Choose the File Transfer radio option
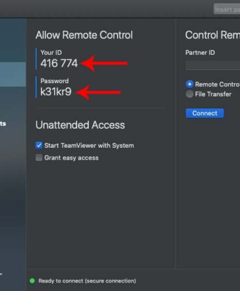The image size is (240, 291). pyautogui.click(x=190, y=94)
